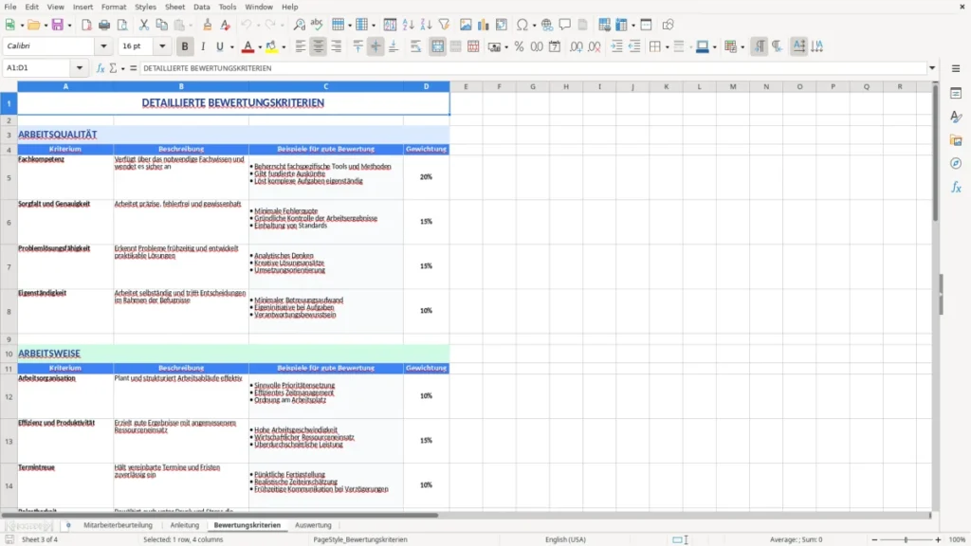Click the Cut scissors icon
Screen dimensions: 971x546
(x=144, y=25)
